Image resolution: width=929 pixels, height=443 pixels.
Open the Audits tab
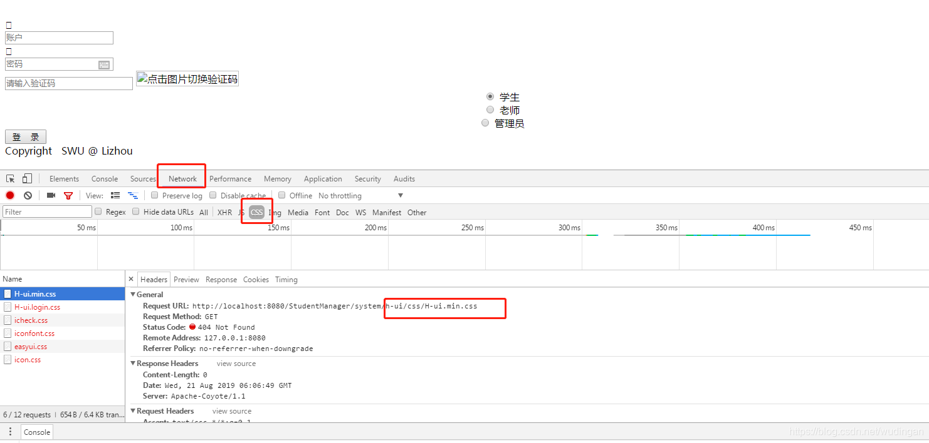coord(404,179)
